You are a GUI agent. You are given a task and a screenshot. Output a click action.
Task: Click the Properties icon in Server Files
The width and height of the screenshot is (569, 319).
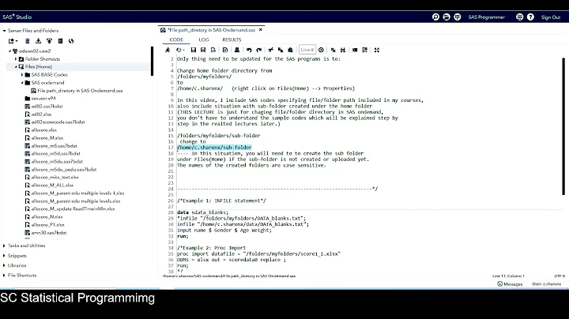[x=60, y=41]
